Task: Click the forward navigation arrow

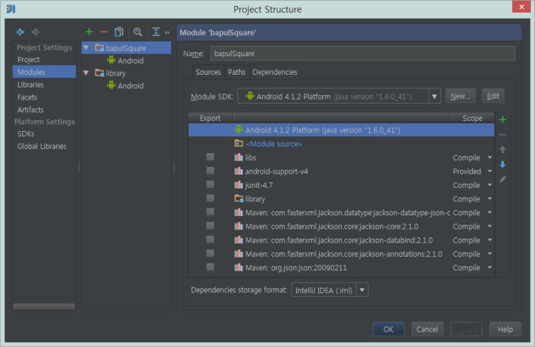Action: (35, 32)
